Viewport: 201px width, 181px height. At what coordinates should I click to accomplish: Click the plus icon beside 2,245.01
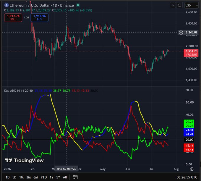181,33
